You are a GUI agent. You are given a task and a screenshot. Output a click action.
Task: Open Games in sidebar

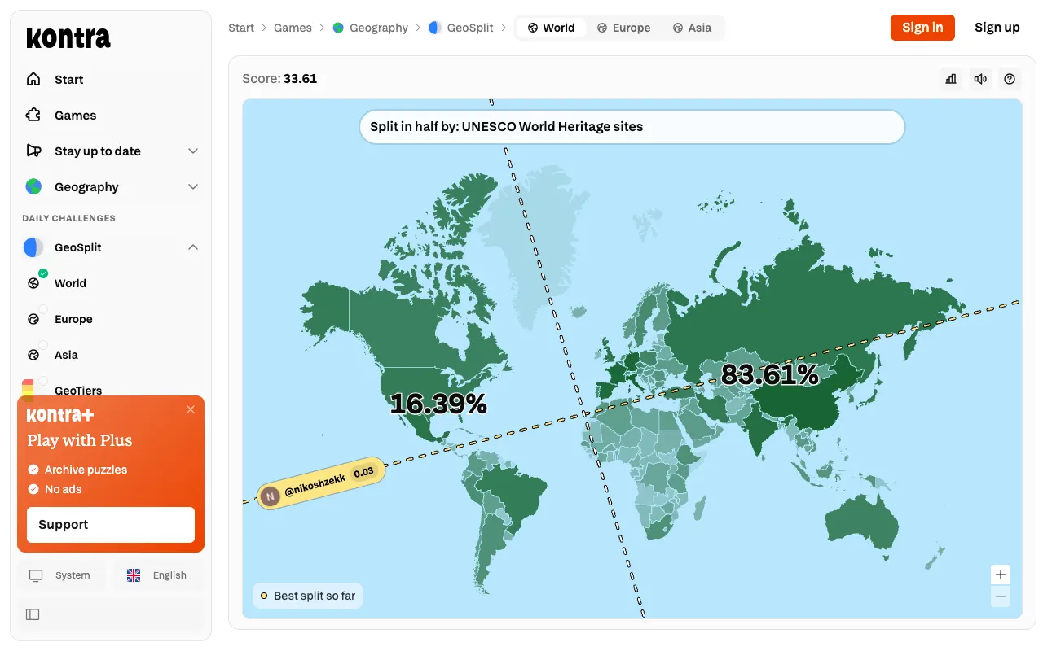pyautogui.click(x=111, y=116)
